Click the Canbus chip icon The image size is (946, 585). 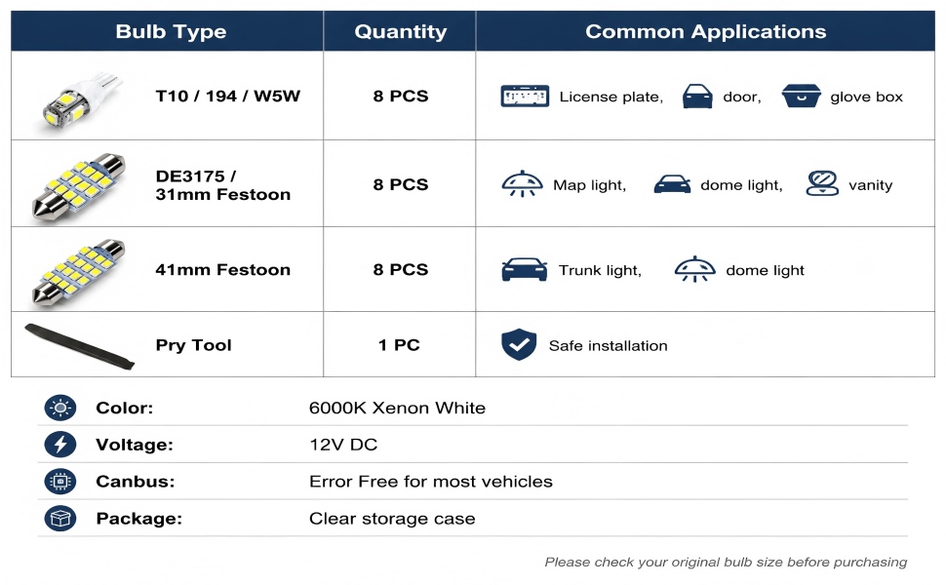click(60, 482)
